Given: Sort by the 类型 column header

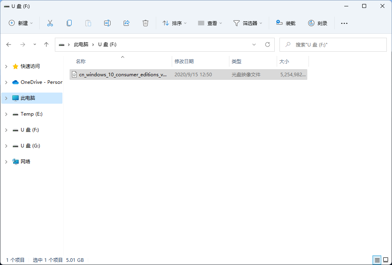Looking at the screenshot, I should point(237,62).
